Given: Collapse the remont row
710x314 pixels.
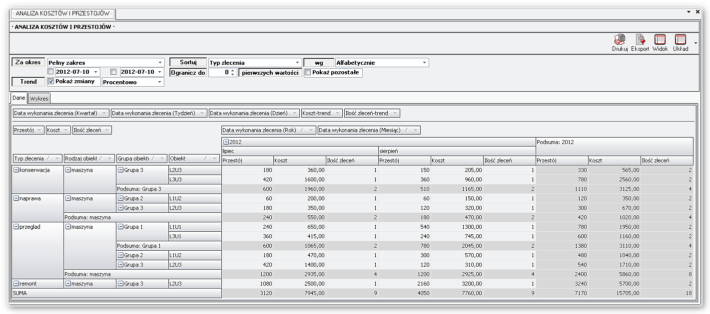Looking at the screenshot, I should click(16, 284).
